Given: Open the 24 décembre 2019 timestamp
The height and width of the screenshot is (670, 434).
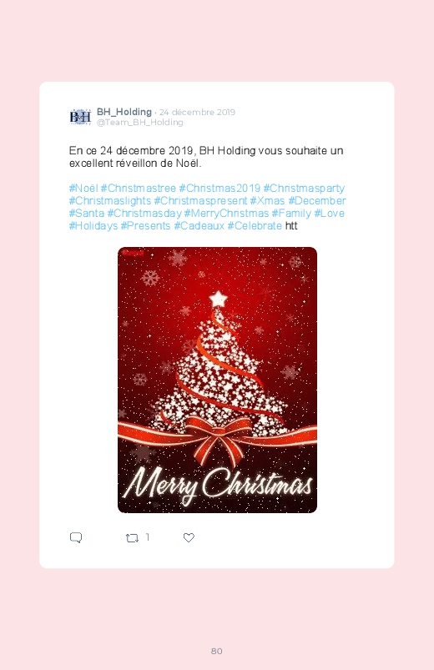Looking at the screenshot, I should 197,113.
